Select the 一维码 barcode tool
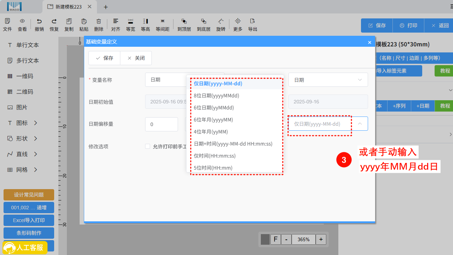The image size is (453, 255). (x=24, y=76)
